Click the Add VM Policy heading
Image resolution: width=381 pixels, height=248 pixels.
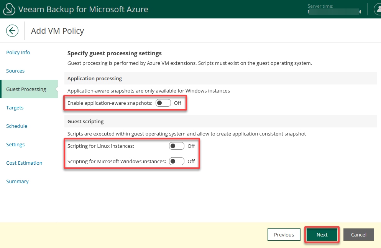point(57,31)
